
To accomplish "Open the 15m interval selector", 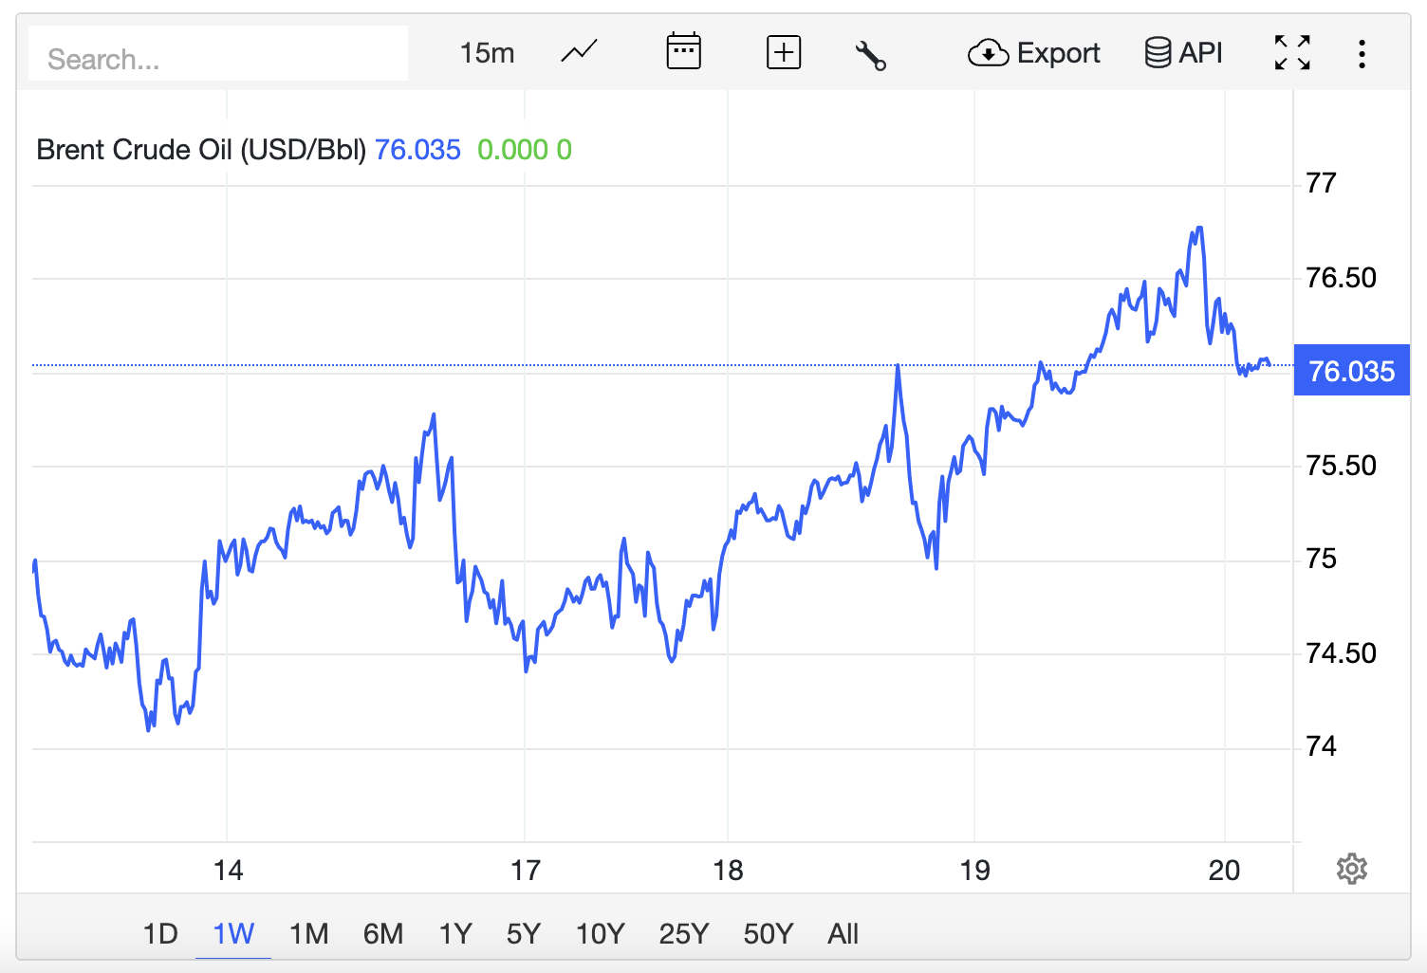I will click(487, 53).
